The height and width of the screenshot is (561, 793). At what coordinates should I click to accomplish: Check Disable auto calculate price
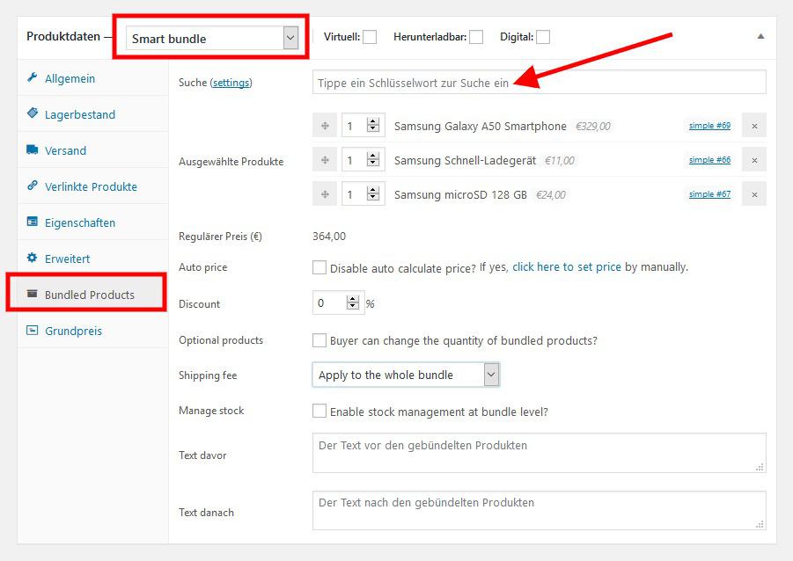pos(319,267)
